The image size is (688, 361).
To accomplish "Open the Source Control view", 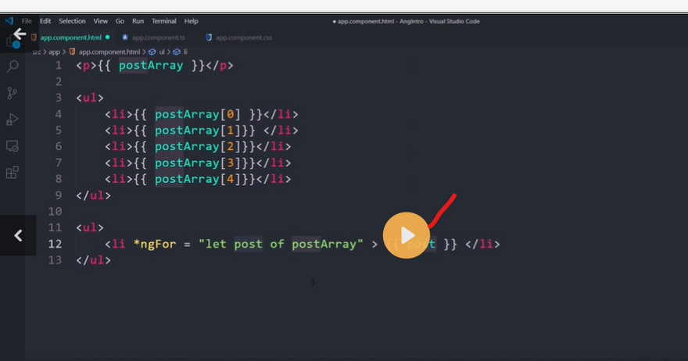I will click(13, 93).
